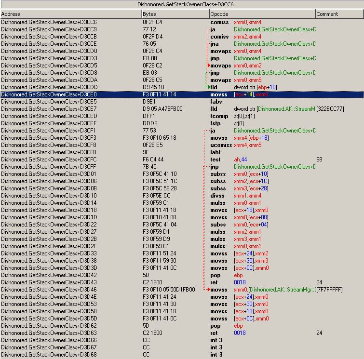Screen dimensions: 364x359
Task: Sort by the Opcode column header
Action: [262, 14]
